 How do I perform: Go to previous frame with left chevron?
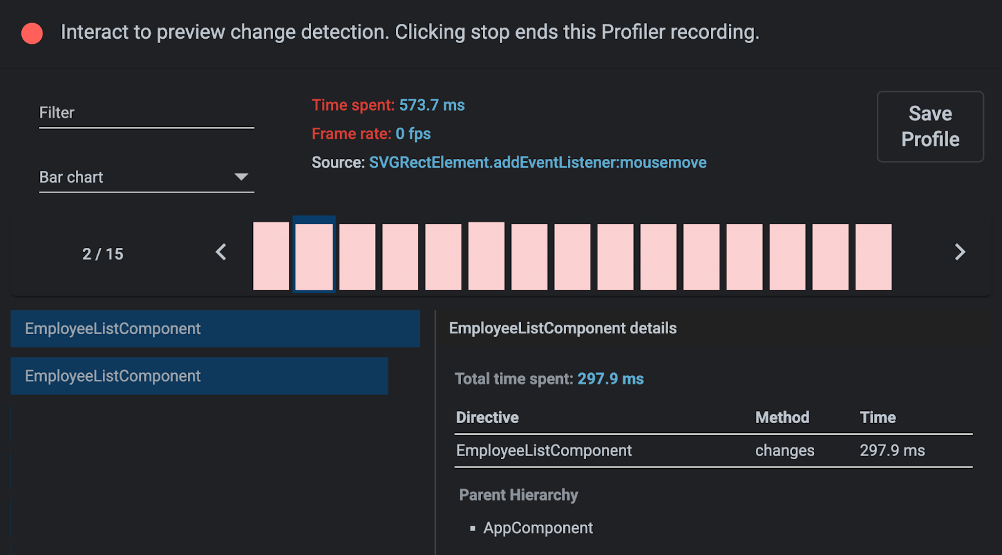click(x=221, y=252)
